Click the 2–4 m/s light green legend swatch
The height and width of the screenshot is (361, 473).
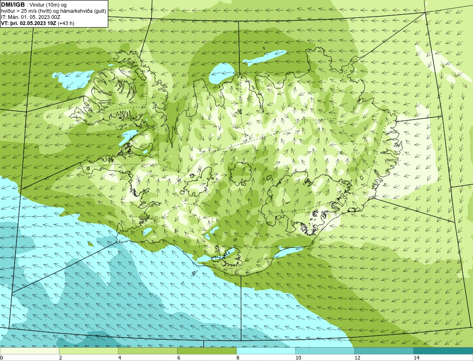[x=89, y=351]
